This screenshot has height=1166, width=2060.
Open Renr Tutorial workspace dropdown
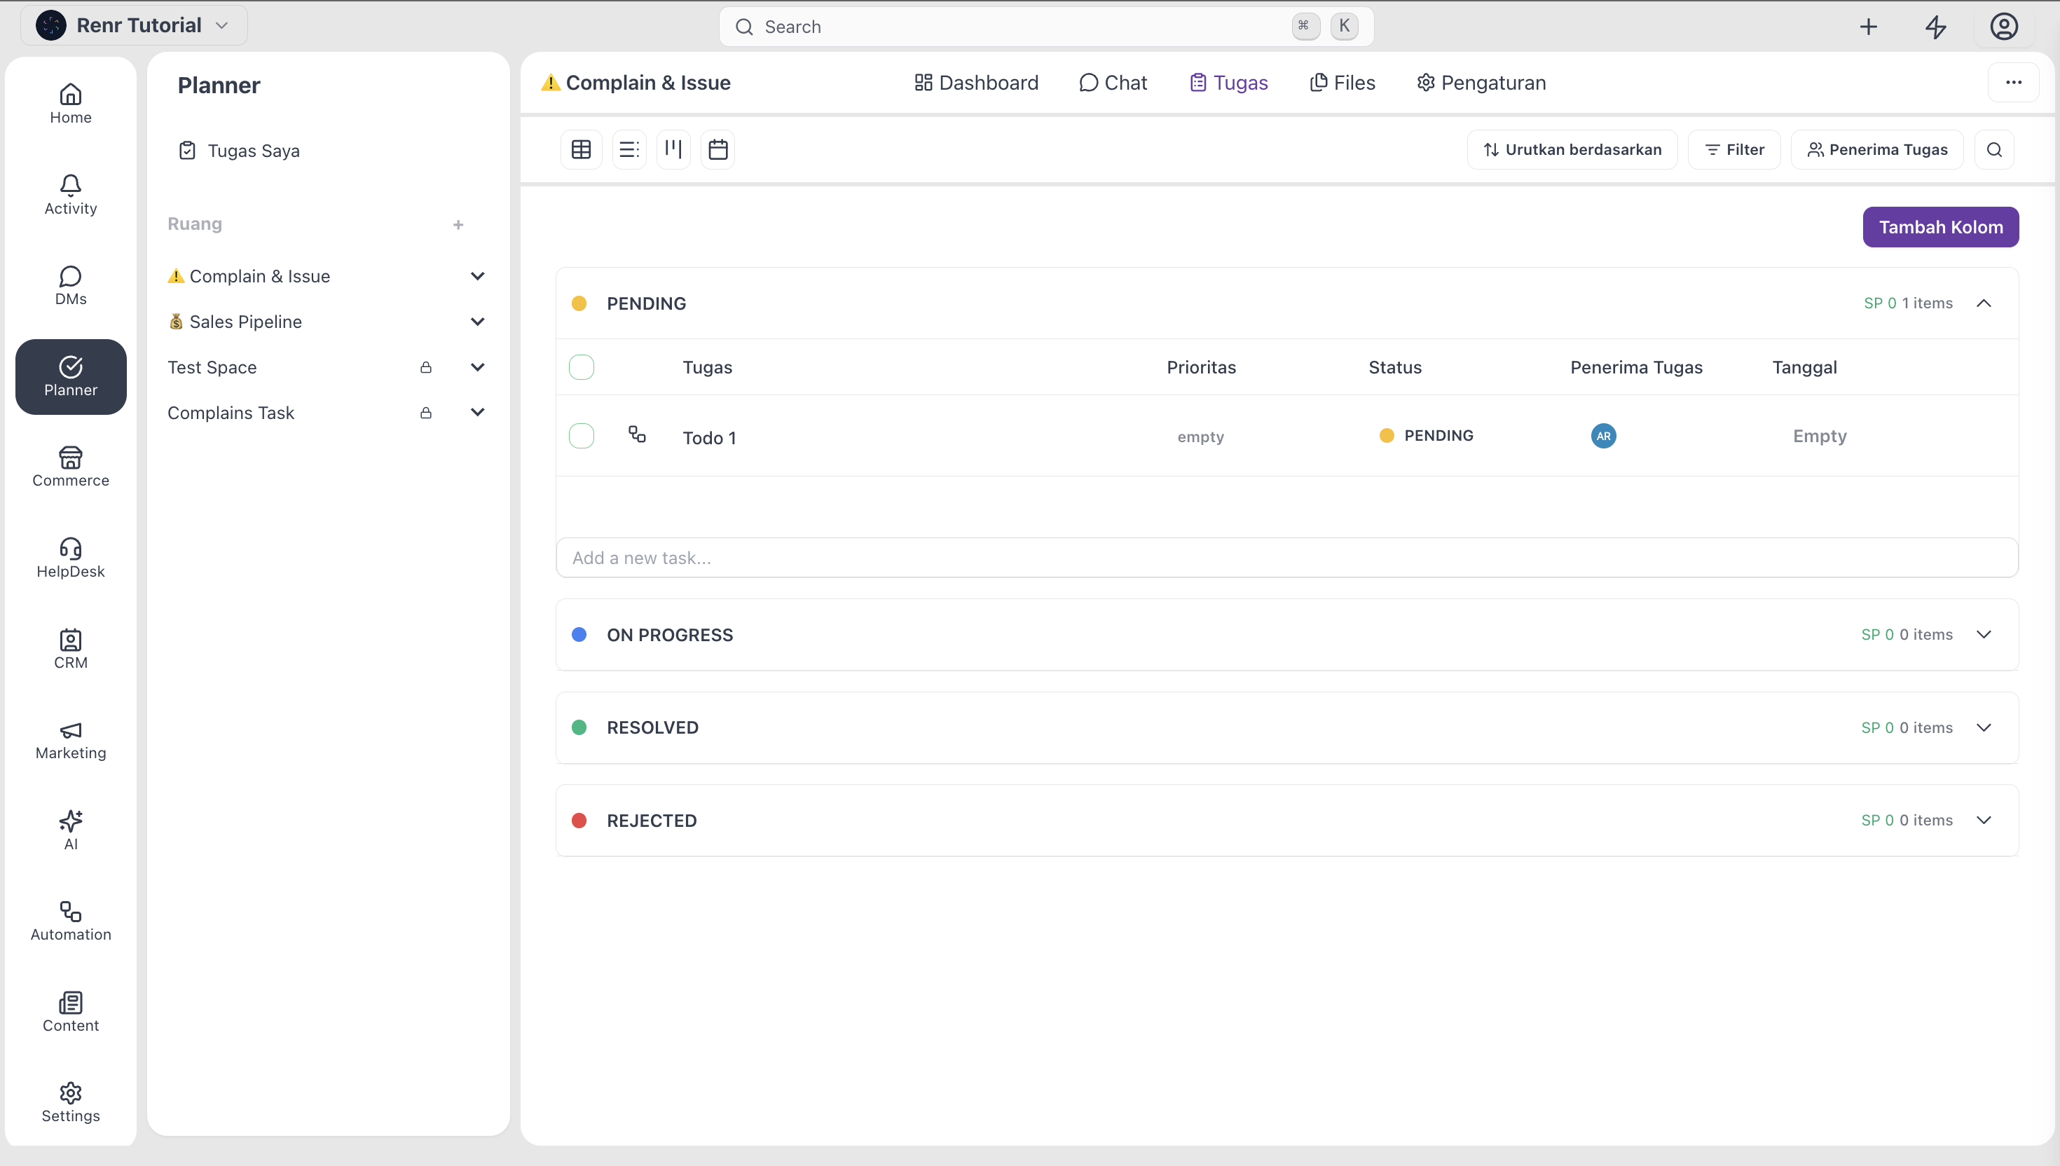point(134,26)
